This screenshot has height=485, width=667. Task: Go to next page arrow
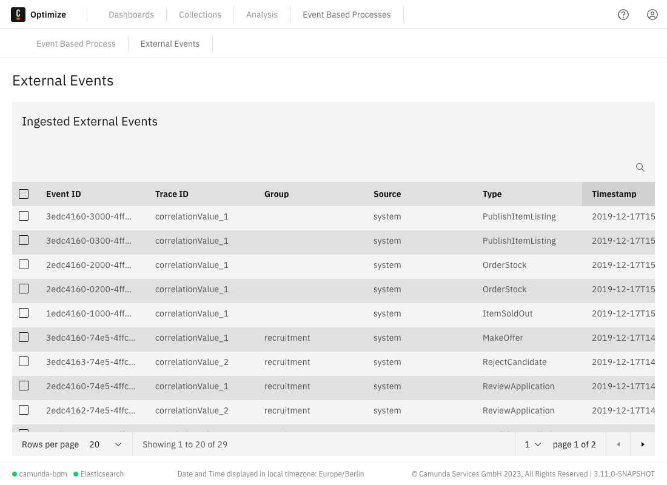click(643, 444)
